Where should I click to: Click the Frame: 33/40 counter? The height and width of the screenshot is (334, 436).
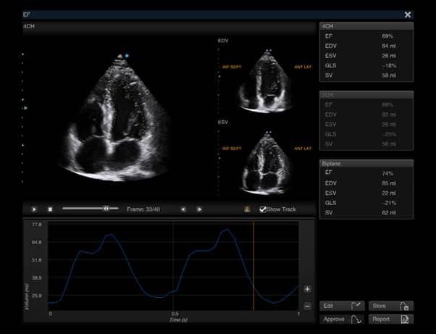pos(143,209)
